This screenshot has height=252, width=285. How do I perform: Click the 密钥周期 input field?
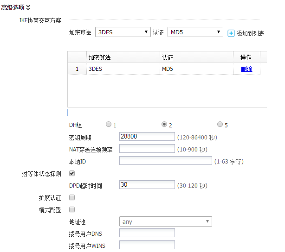tap(147, 137)
